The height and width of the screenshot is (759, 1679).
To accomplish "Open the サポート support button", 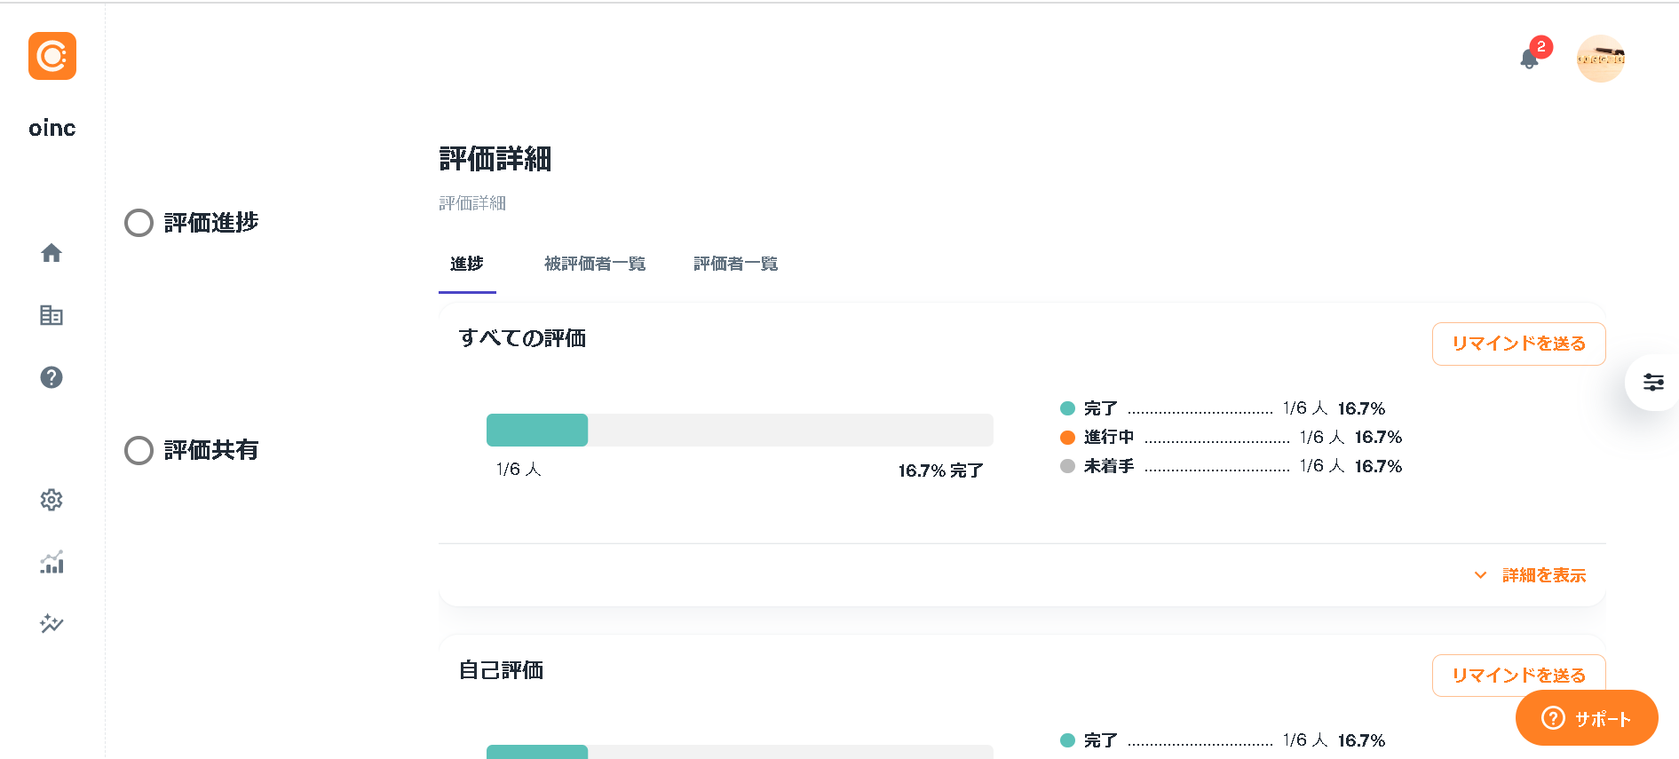I will click(x=1587, y=718).
